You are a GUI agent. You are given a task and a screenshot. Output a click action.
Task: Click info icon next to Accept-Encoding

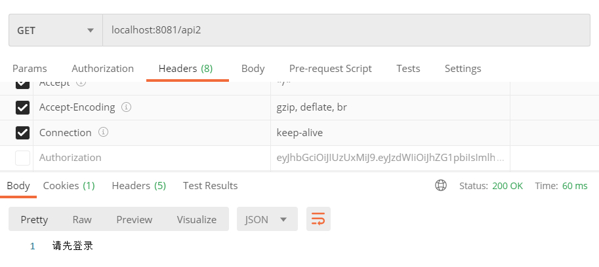pyautogui.click(x=126, y=107)
